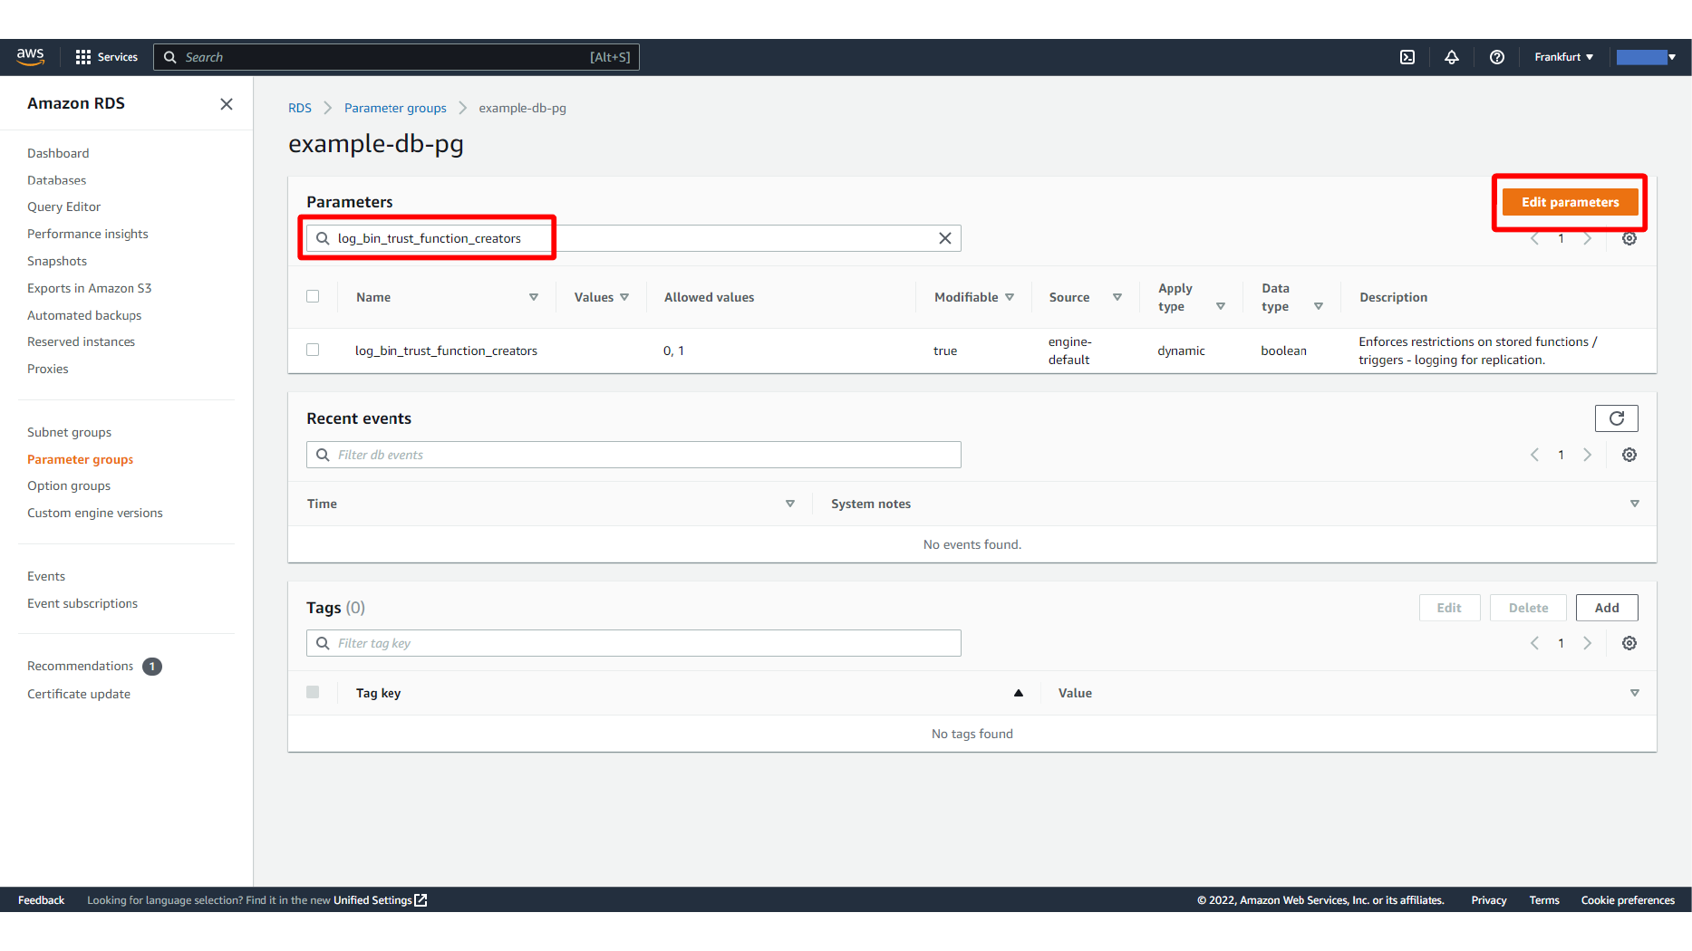Sort tags by Tag key ascending arrow
The width and height of the screenshot is (1692, 951).
click(1019, 693)
